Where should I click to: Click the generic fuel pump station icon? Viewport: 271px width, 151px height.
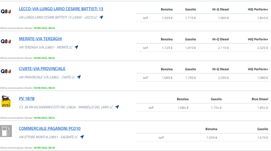6,131
